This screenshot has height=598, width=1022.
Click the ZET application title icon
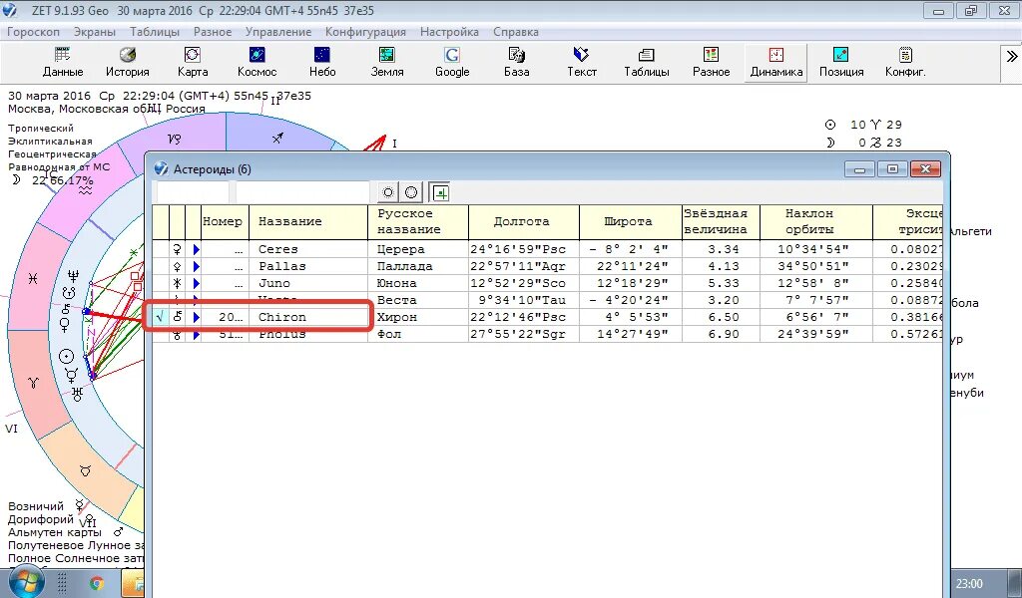click(x=10, y=10)
